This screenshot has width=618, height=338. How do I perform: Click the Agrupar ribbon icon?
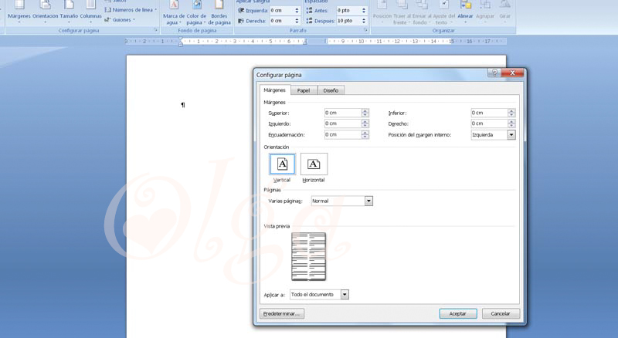click(x=485, y=11)
